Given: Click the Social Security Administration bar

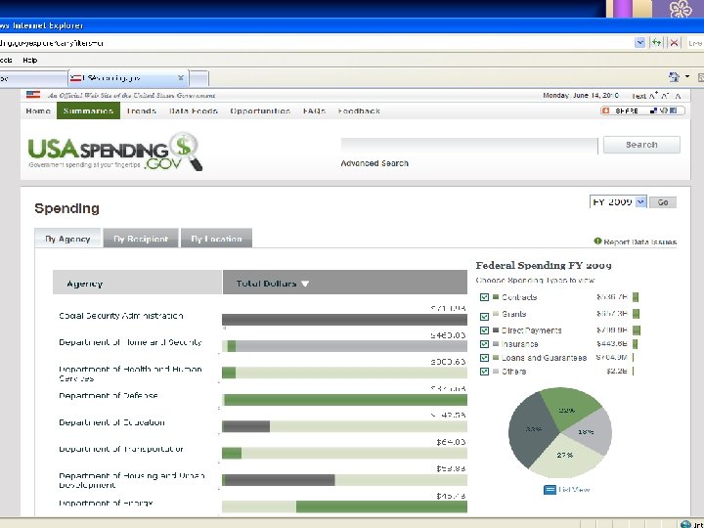Looking at the screenshot, I should point(344,320).
